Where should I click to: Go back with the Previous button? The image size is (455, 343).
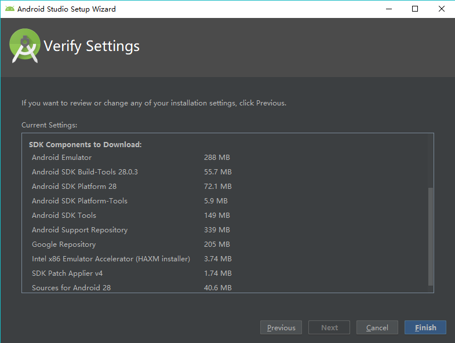pos(281,327)
